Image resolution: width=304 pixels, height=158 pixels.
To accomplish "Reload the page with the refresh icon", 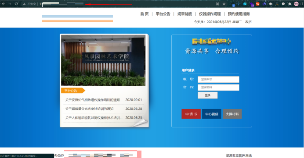I will [16, 4].
